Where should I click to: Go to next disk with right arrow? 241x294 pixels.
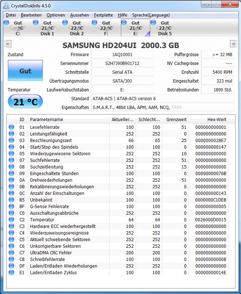233,44
